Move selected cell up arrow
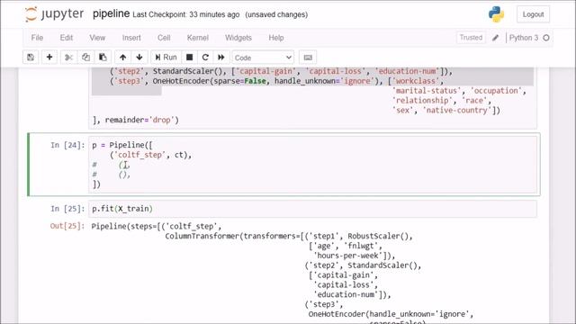Image resolution: width=576 pixels, height=324 pixels. click(122, 58)
